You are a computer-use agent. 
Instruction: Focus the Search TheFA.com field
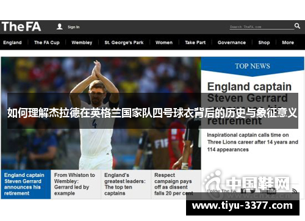pyautogui.click(x=262, y=27)
